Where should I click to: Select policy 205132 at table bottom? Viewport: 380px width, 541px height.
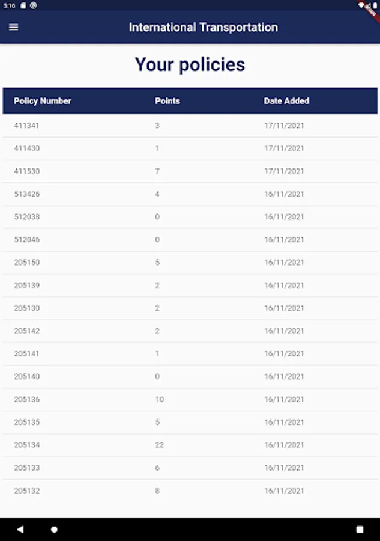pyautogui.click(x=27, y=491)
